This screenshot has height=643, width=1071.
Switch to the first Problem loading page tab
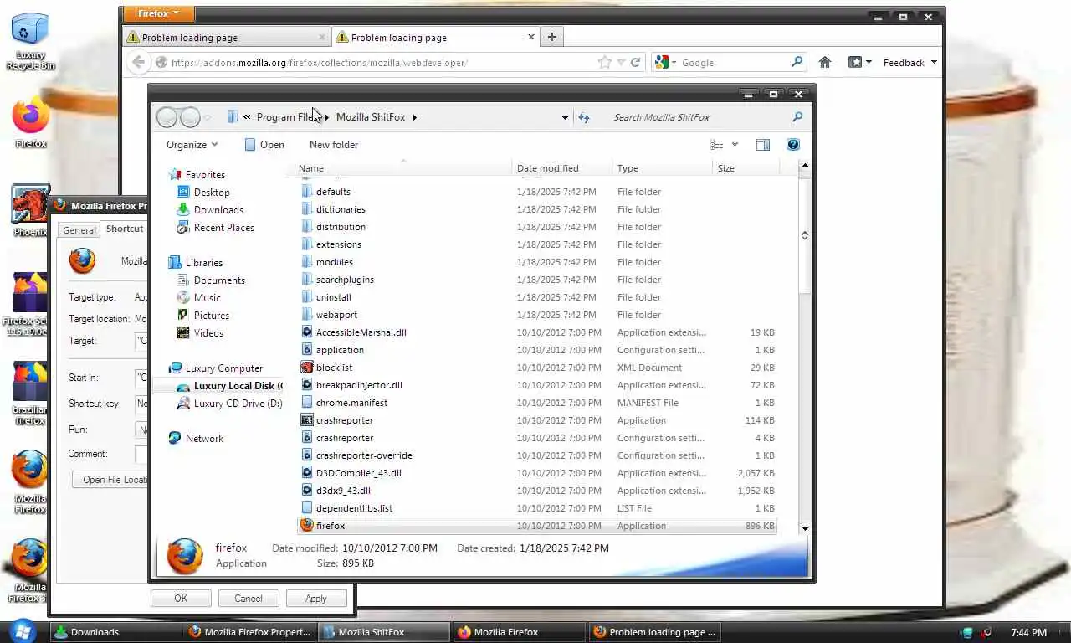coord(226,37)
